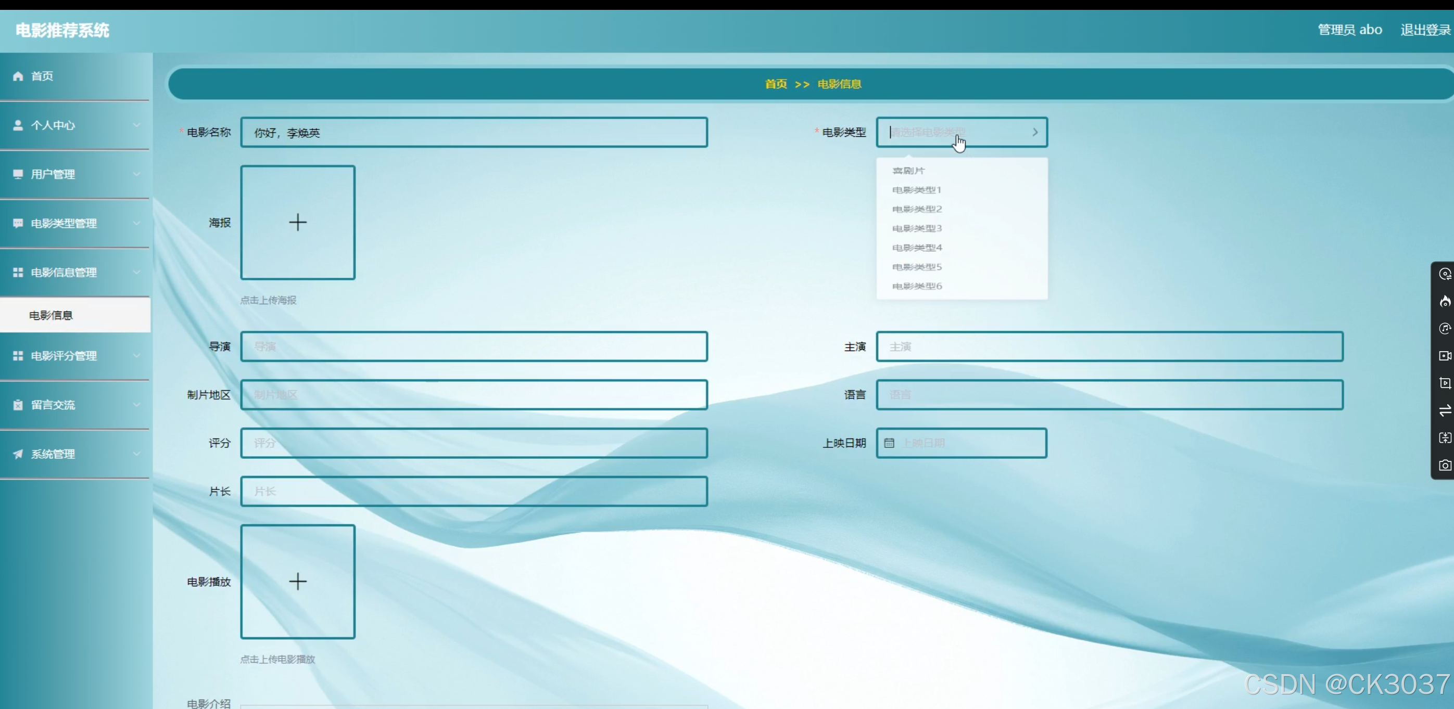
Task: Click into the 主演 input field
Action: click(1109, 346)
